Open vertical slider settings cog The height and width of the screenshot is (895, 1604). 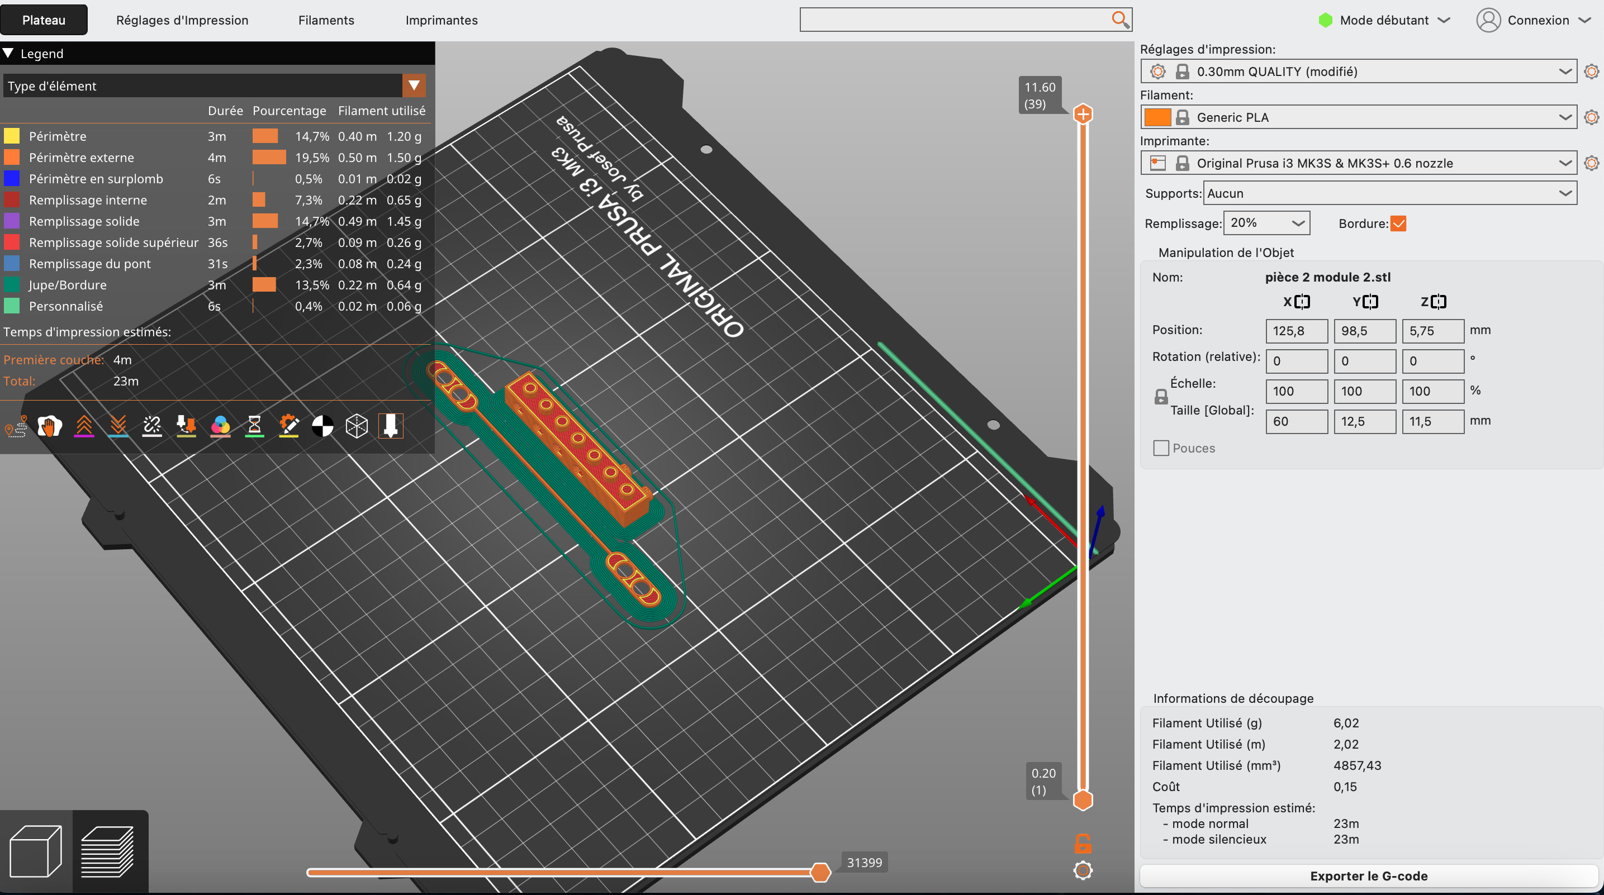click(x=1083, y=870)
